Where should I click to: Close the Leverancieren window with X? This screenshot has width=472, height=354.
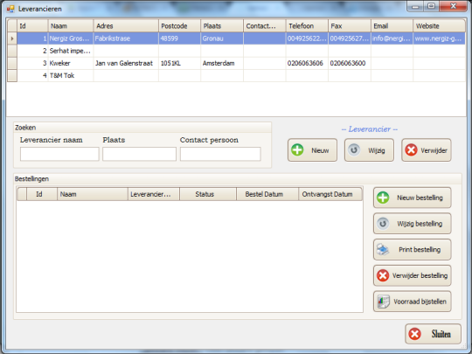(454, 6)
